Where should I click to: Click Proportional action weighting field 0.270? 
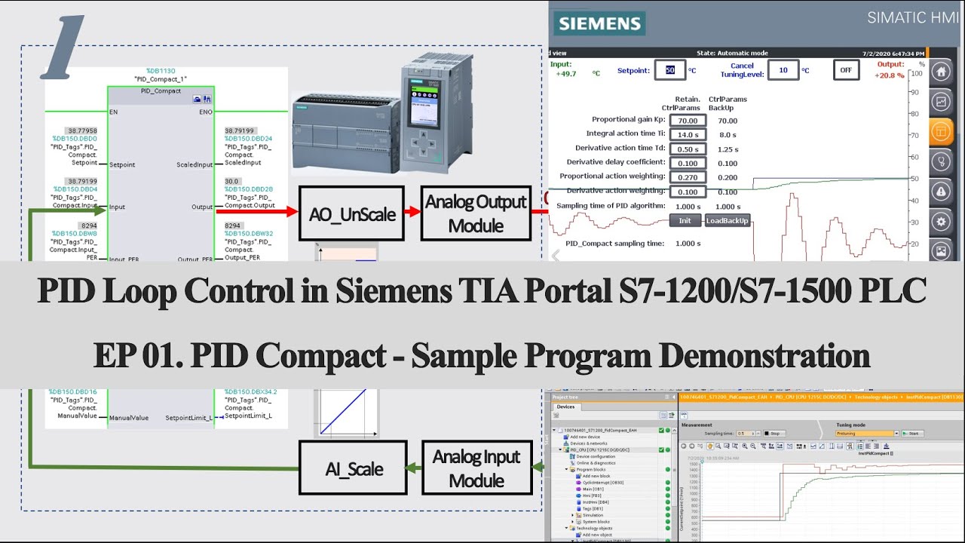tap(688, 177)
